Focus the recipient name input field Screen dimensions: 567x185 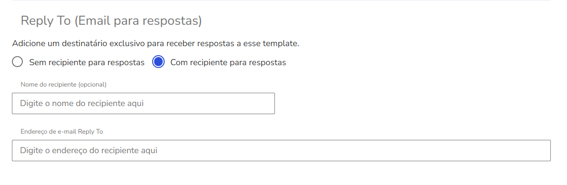click(143, 103)
